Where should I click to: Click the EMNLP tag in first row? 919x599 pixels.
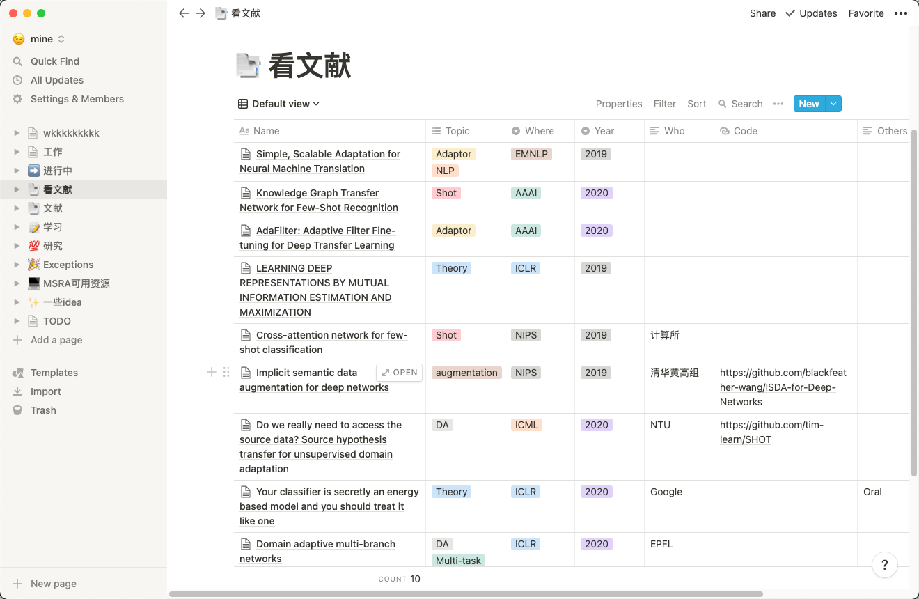[x=532, y=154]
